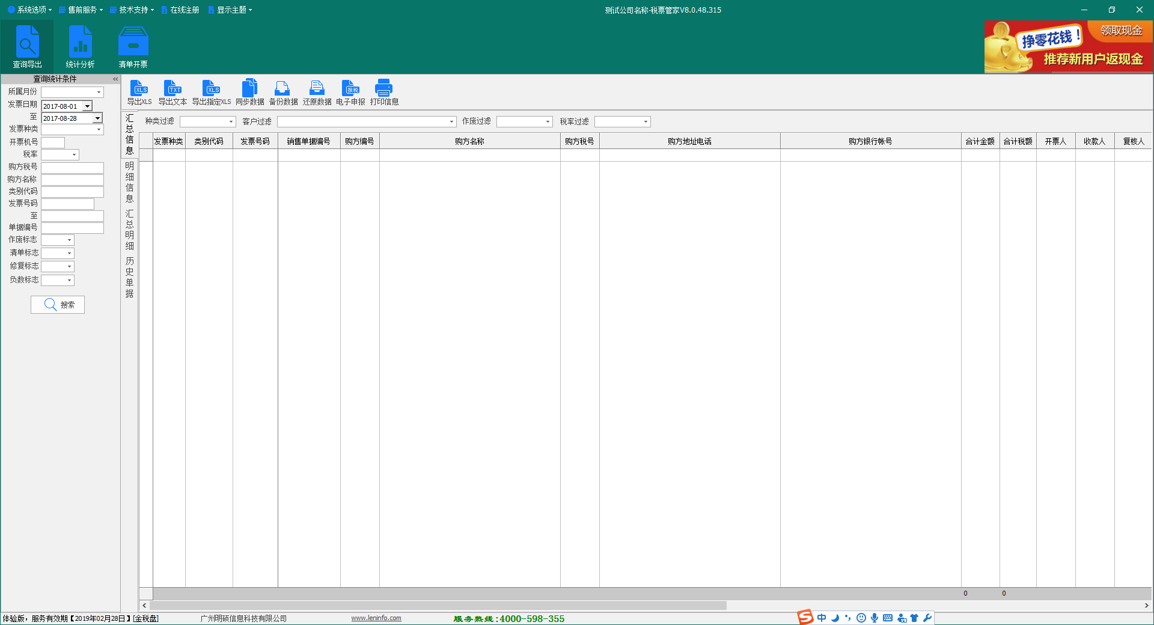Switch to the 历史单据 vertical tab

pyautogui.click(x=129, y=277)
